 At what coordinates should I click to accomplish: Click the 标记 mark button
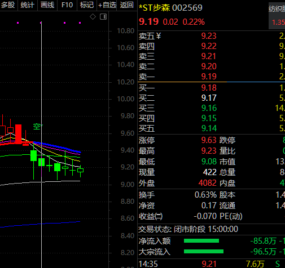pyautogui.click(x=87, y=5)
